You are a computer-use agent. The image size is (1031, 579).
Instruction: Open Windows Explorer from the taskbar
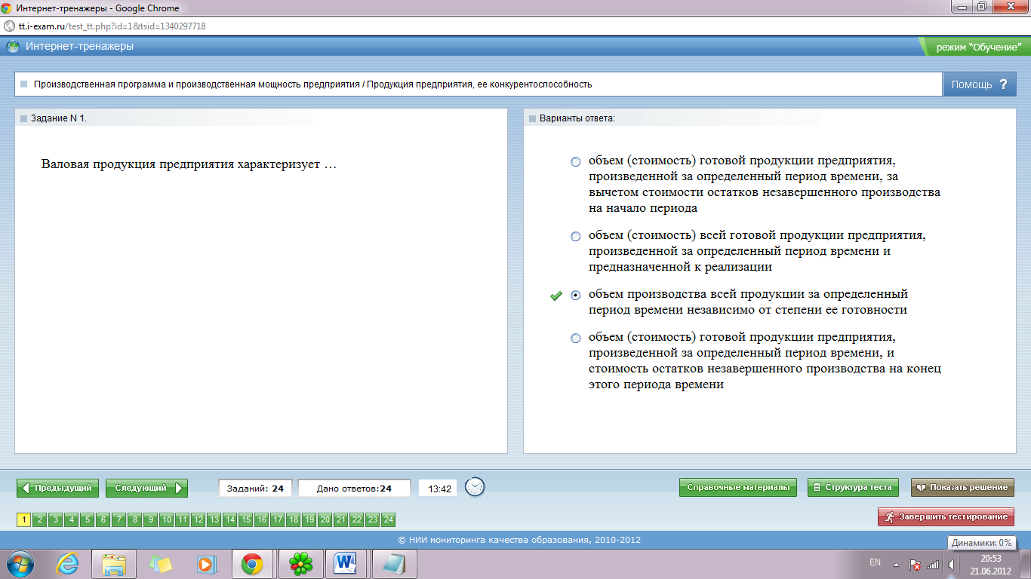click(115, 563)
